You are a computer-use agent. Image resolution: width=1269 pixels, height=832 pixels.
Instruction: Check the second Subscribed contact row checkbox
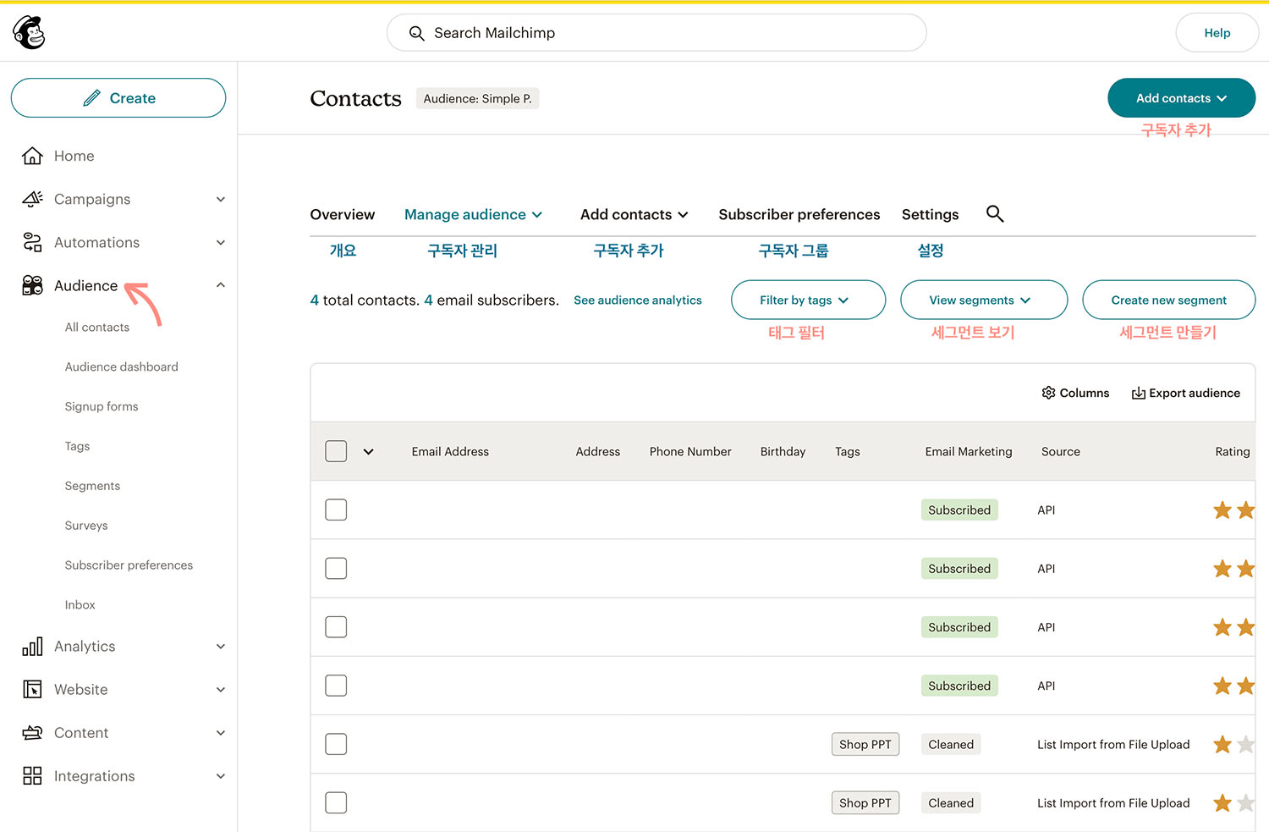pyautogui.click(x=336, y=568)
